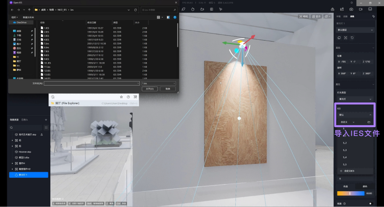Screen dimensions: 384x207
Task: Switch to the 环境 tab in right panel
Action: pos(338,16)
